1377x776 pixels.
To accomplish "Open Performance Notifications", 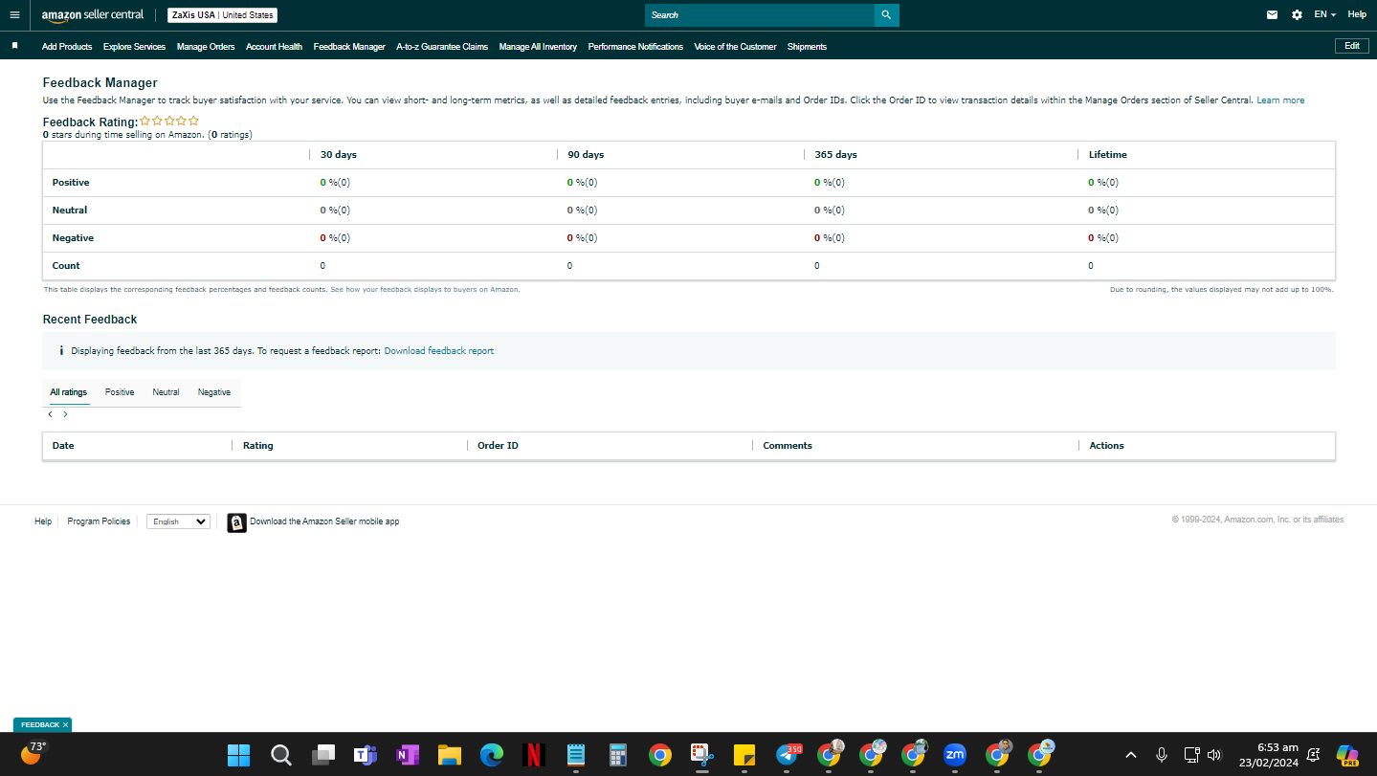I will (635, 46).
